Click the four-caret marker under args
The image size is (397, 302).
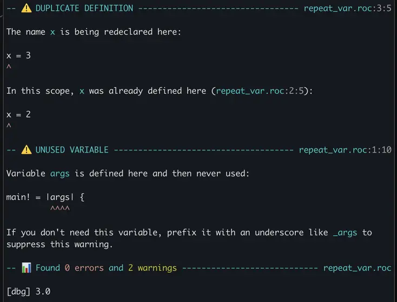click(59, 208)
